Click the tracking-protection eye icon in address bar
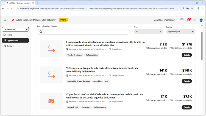Viewport: 206px width, 116px height. pyautogui.click(x=188, y=9)
